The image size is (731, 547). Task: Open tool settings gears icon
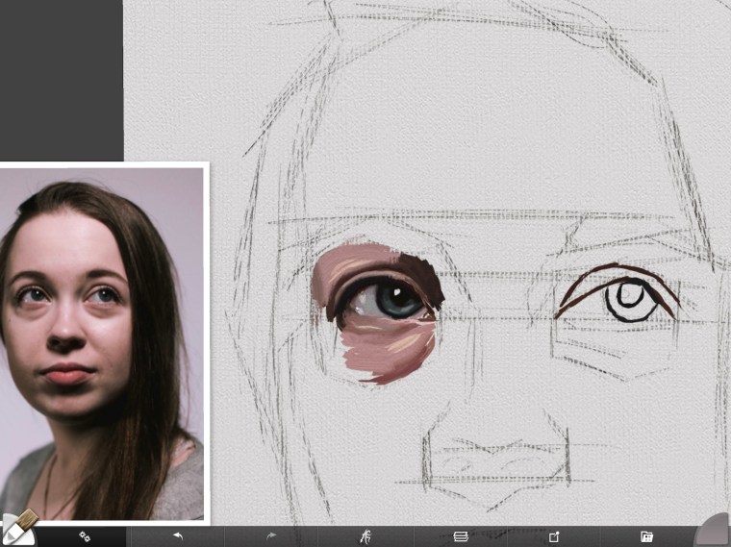pyautogui.click(x=85, y=536)
